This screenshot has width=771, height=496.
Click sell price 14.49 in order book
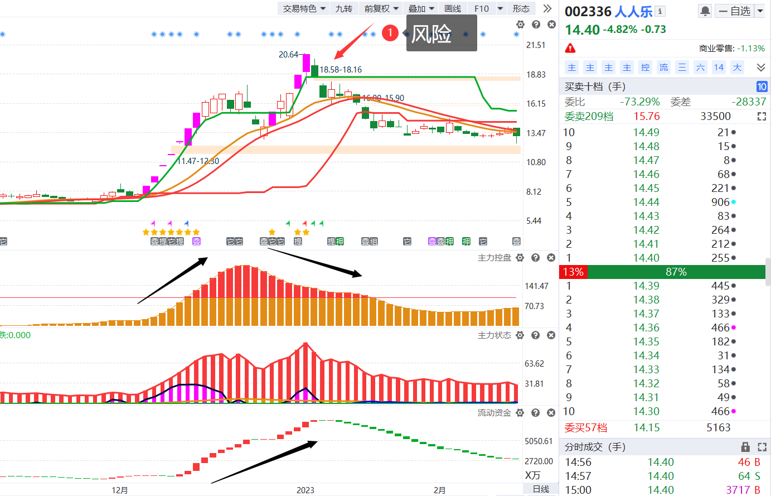646,132
